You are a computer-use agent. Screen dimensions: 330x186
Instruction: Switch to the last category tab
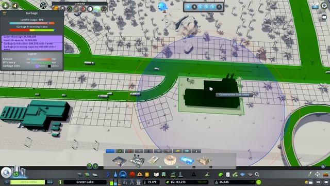[x=196, y=151]
